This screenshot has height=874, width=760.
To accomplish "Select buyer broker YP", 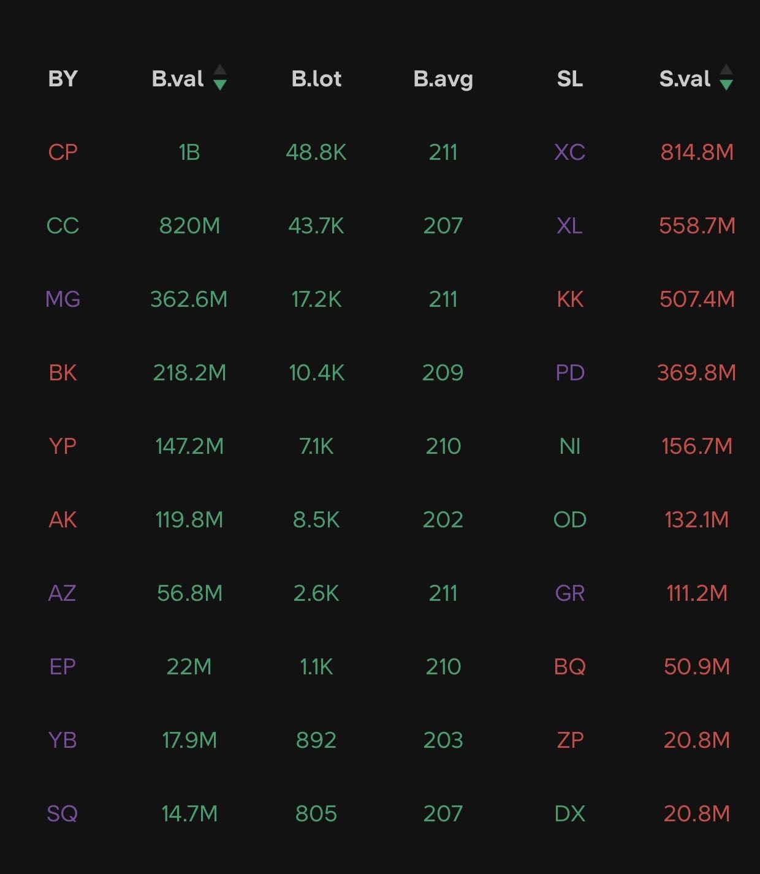I will 63,446.
